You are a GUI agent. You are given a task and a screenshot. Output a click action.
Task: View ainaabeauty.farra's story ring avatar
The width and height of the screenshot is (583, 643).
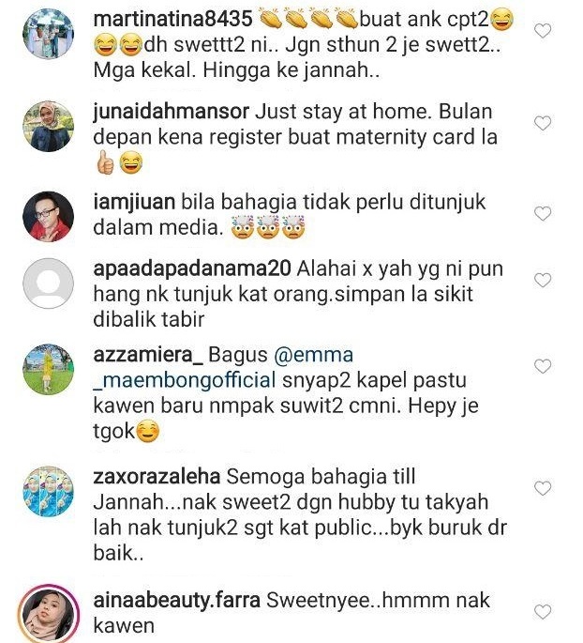pos(49,615)
